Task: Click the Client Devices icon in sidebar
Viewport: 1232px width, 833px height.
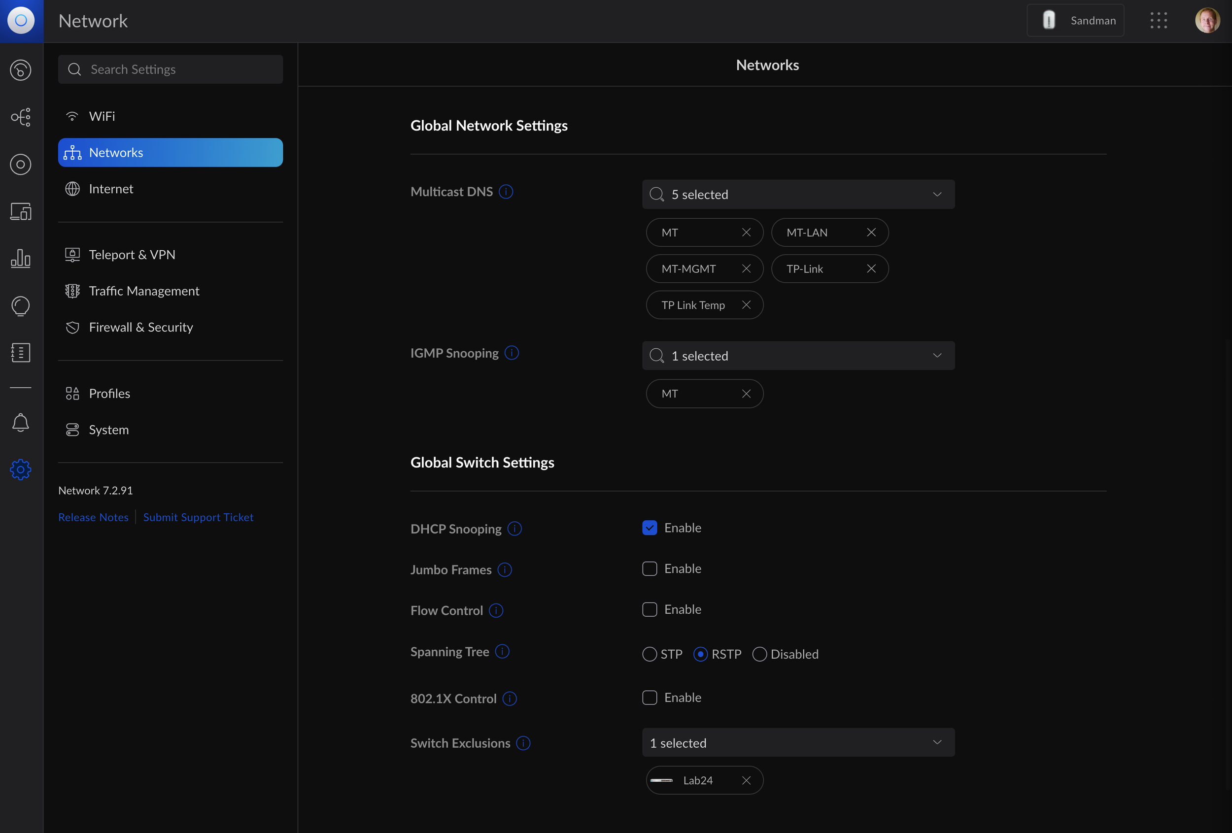Action: coord(21,211)
